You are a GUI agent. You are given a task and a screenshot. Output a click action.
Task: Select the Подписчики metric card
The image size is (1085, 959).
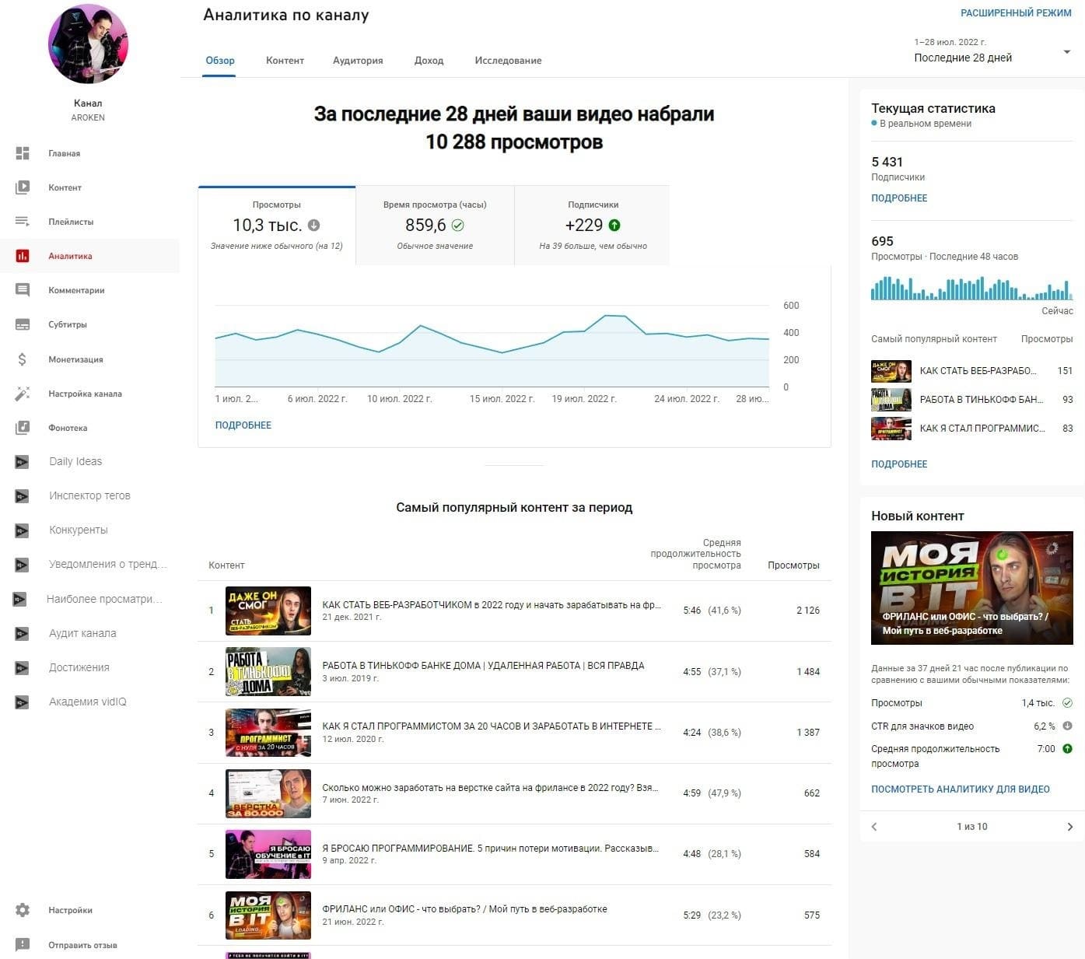(x=593, y=226)
